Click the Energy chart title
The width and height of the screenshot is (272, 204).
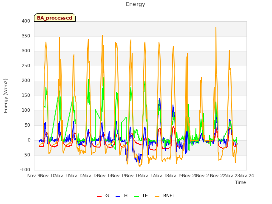pyautogui.click(x=136, y=4)
